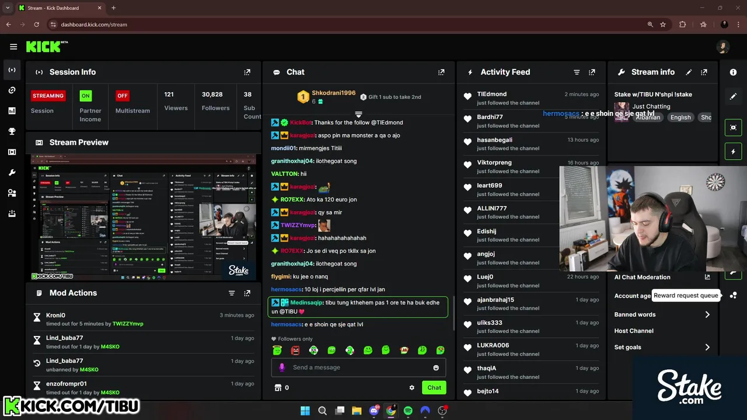Bookmark this page with the star

(x=663, y=24)
